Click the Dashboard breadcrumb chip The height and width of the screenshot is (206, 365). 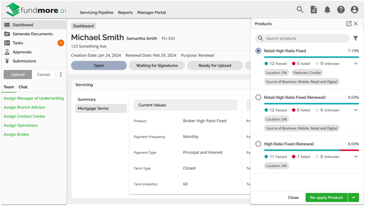tap(83, 26)
